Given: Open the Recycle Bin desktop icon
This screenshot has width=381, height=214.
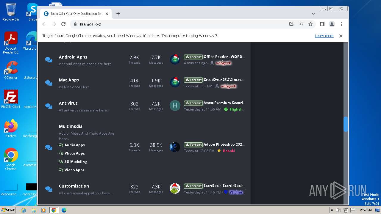Looking at the screenshot, I should coord(11,12).
